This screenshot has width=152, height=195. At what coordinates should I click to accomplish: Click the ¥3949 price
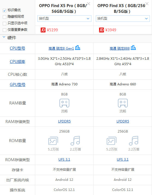click(x=111, y=30)
